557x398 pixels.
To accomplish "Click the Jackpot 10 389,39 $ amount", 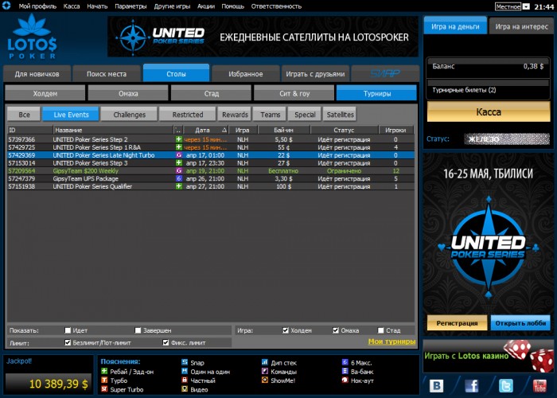I will [58, 384].
